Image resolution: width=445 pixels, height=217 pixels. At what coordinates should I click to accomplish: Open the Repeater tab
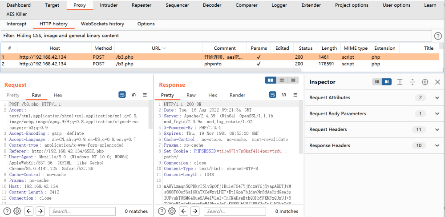tap(142, 5)
